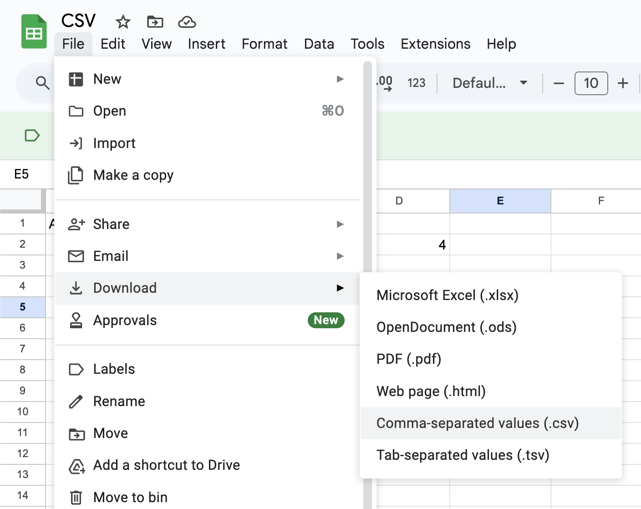The height and width of the screenshot is (509, 641).
Task: Select row 2 header
Action: tap(22, 244)
